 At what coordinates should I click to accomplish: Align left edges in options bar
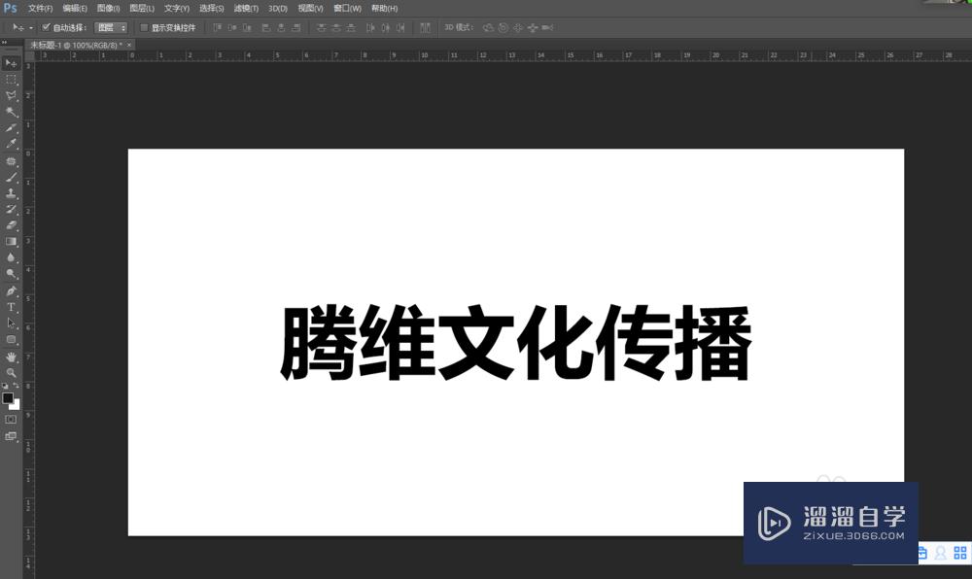(266, 28)
